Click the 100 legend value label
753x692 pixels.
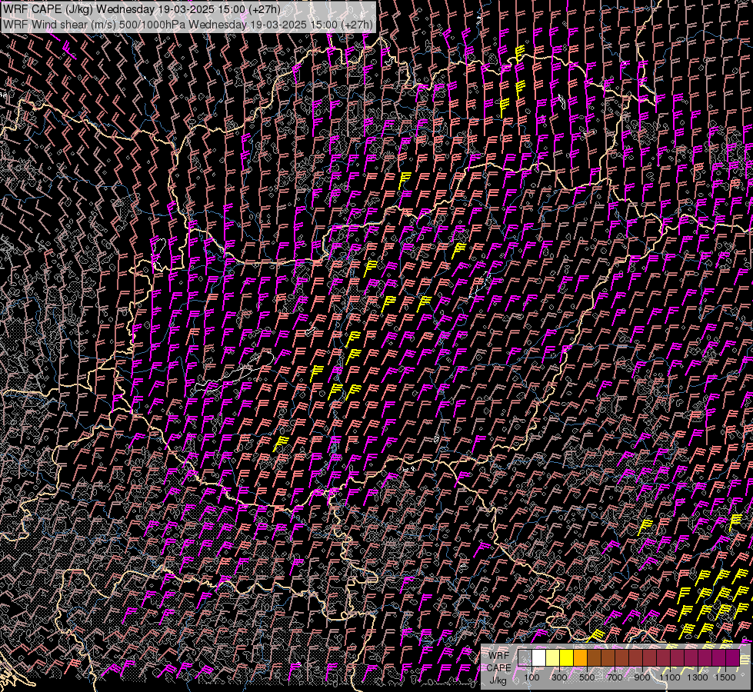[x=531, y=677]
